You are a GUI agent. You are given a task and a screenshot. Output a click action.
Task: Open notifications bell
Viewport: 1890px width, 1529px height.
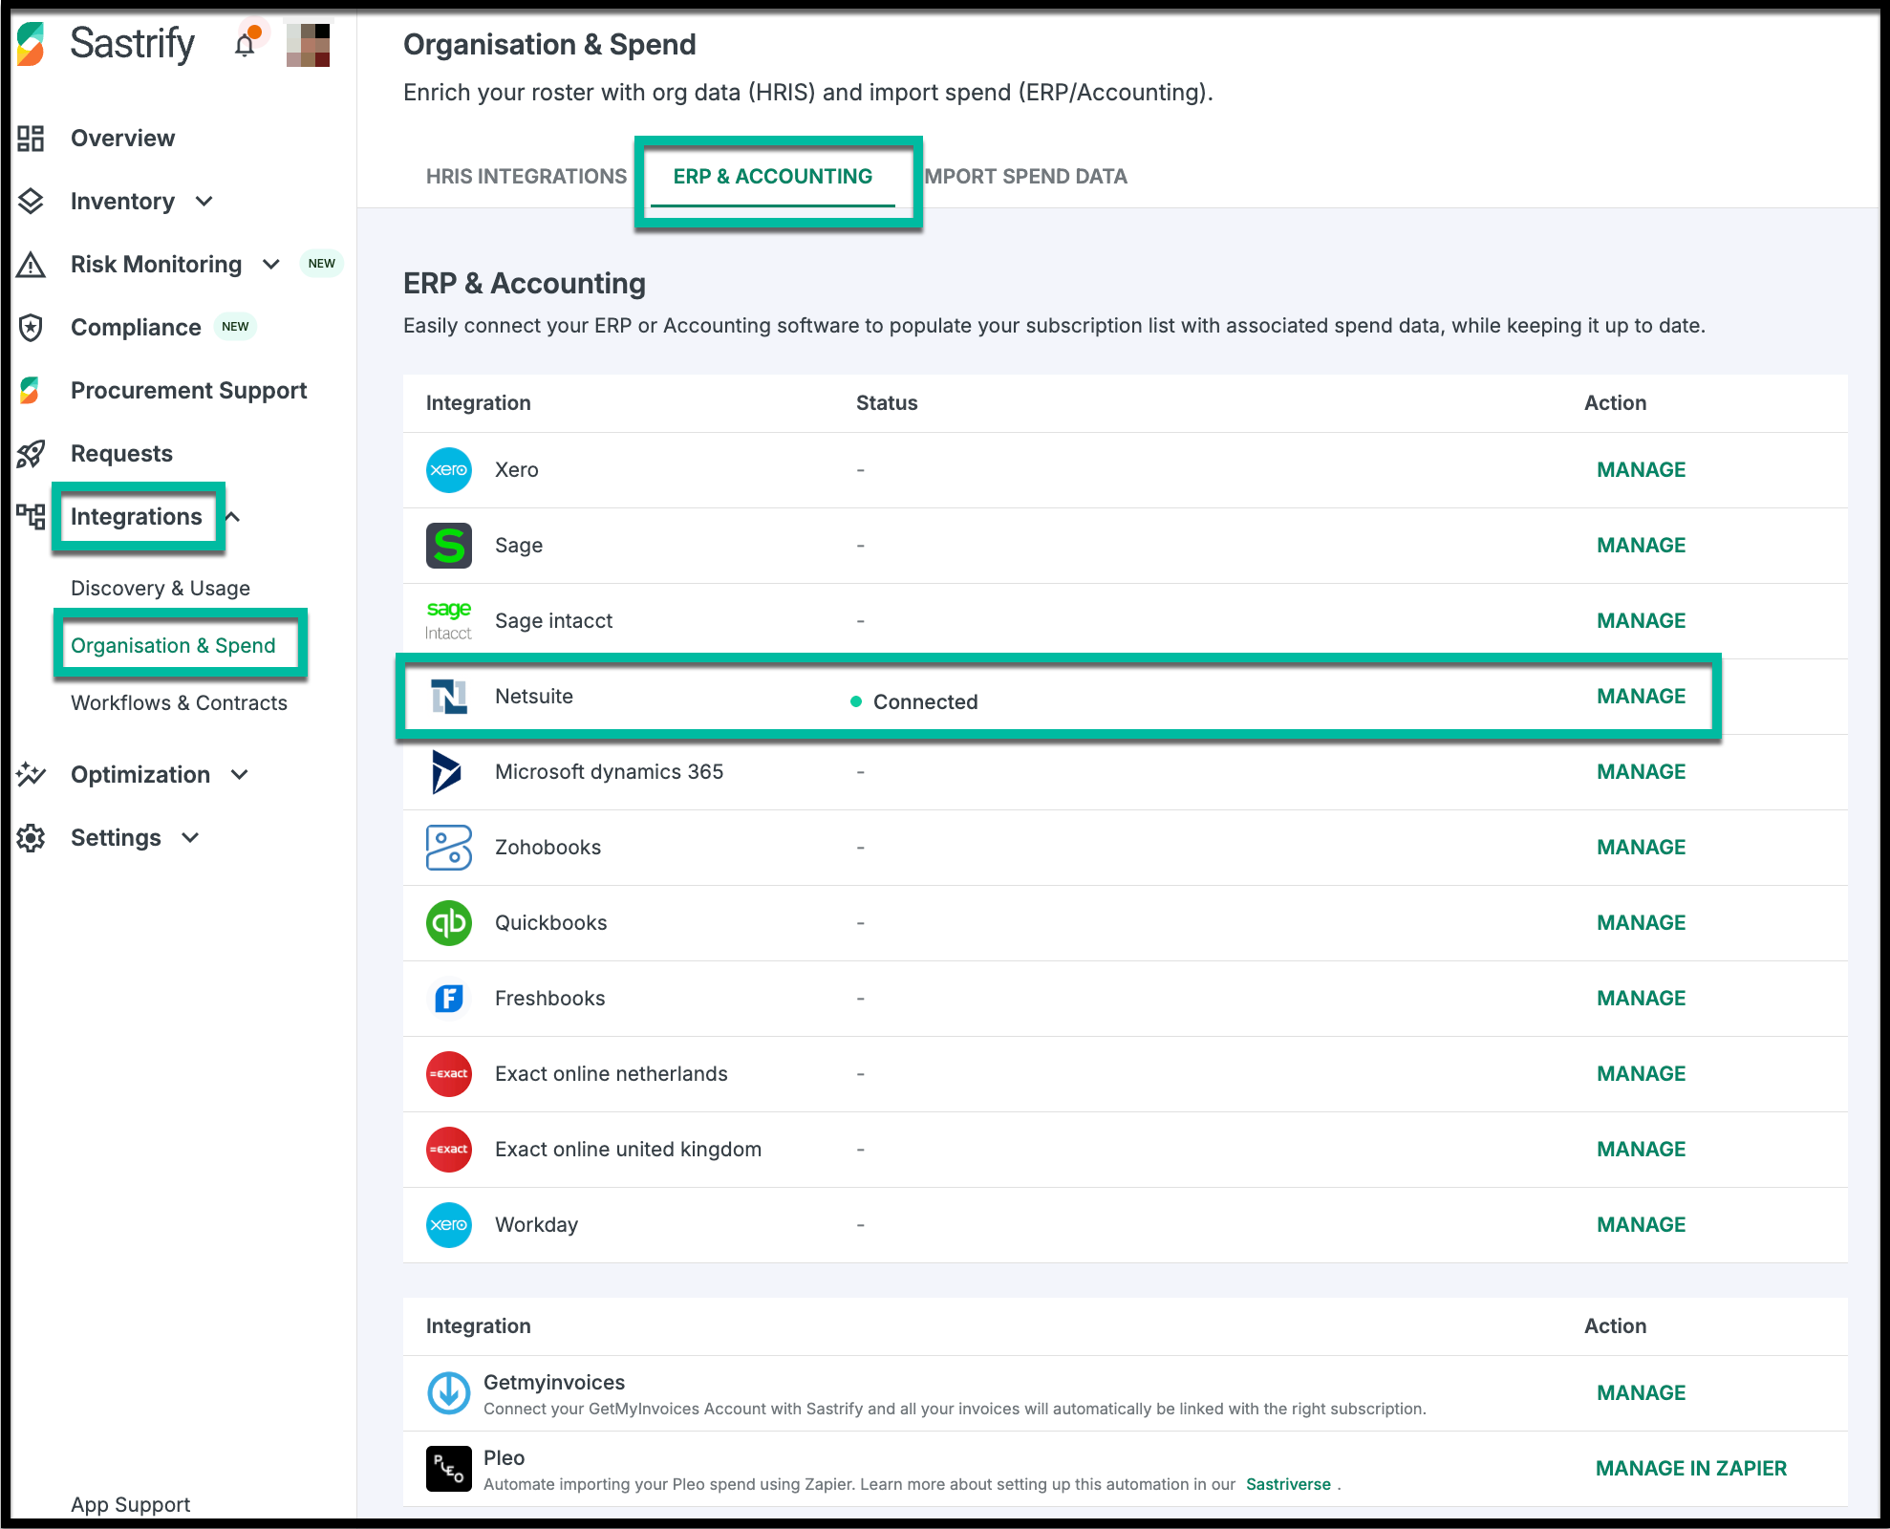point(246,44)
